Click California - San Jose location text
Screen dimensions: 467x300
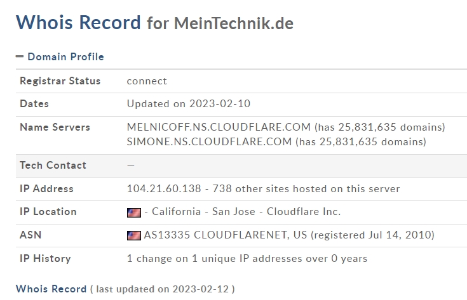203,212
